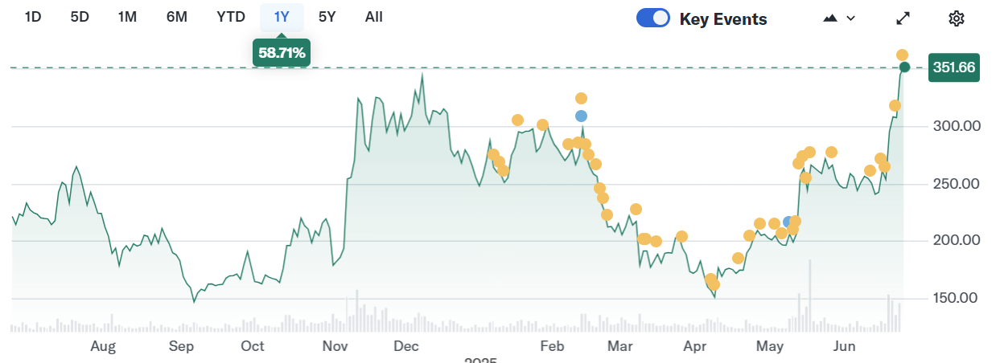Select the YTD range tab
The image size is (996, 363).
[x=231, y=17]
